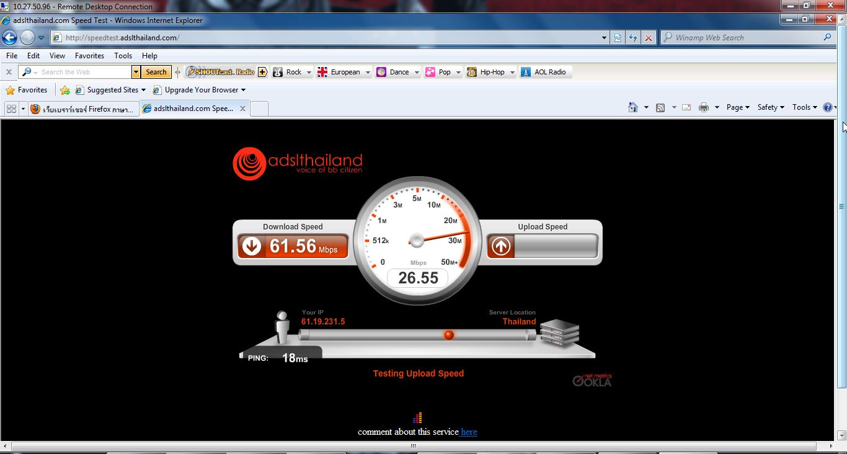The height and width of the screenshot is (454, 847).
Task: Open the Favorites menu next to View
Action: click(89, 56)
